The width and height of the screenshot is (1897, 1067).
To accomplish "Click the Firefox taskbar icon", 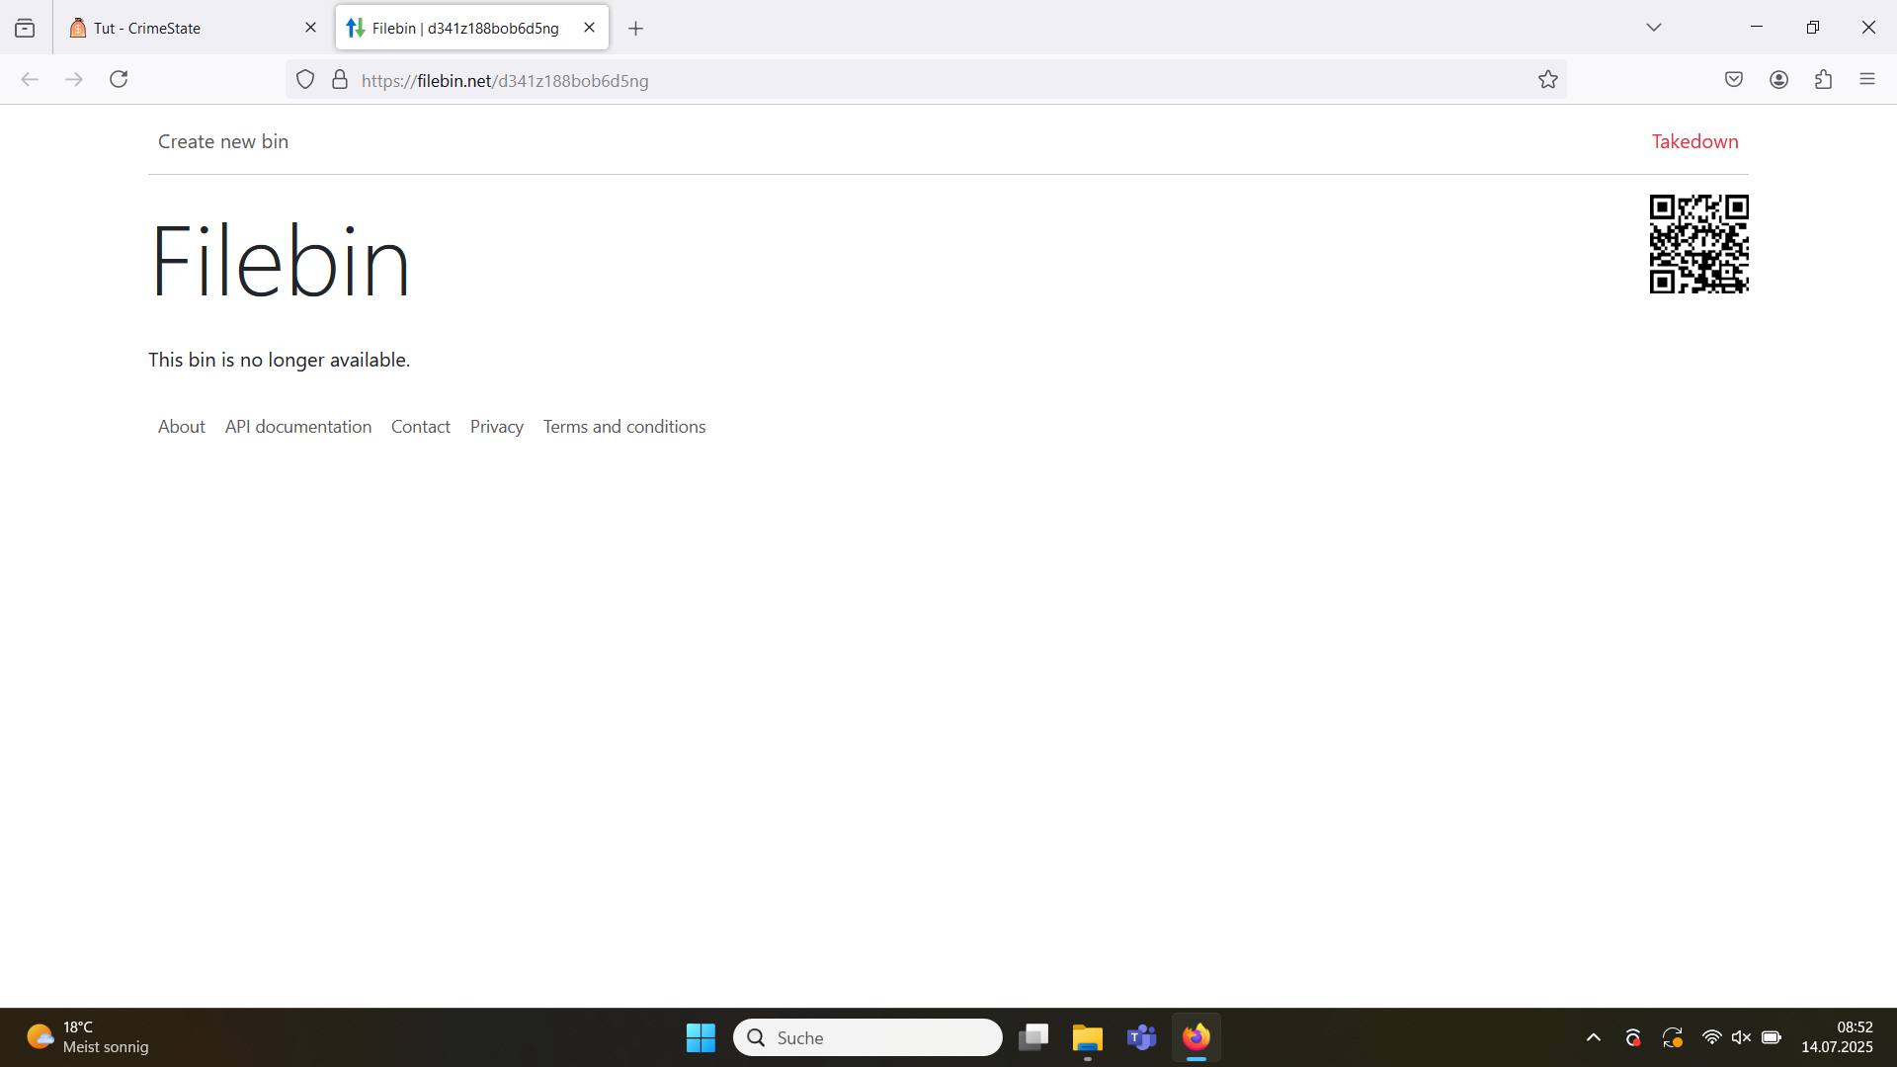I will [1196, 1037].
